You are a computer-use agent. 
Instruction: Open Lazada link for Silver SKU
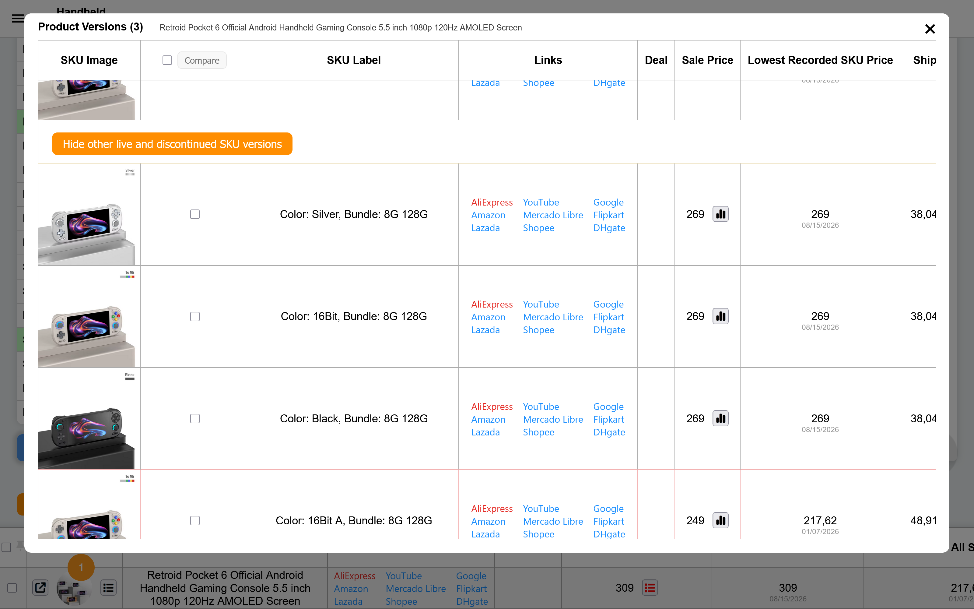click(485, 228)
